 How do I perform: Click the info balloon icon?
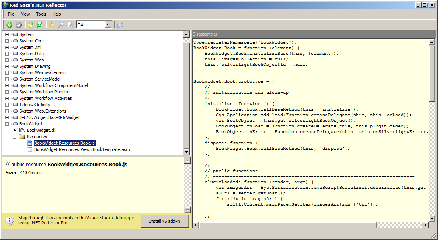pos(10,221)
